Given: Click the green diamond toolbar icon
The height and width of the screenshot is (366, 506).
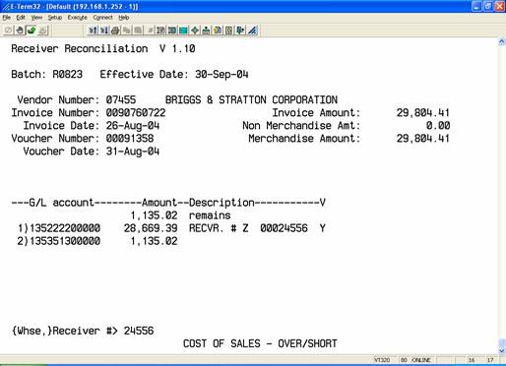Looking at the screenshot, I should (x=195, y=30).
